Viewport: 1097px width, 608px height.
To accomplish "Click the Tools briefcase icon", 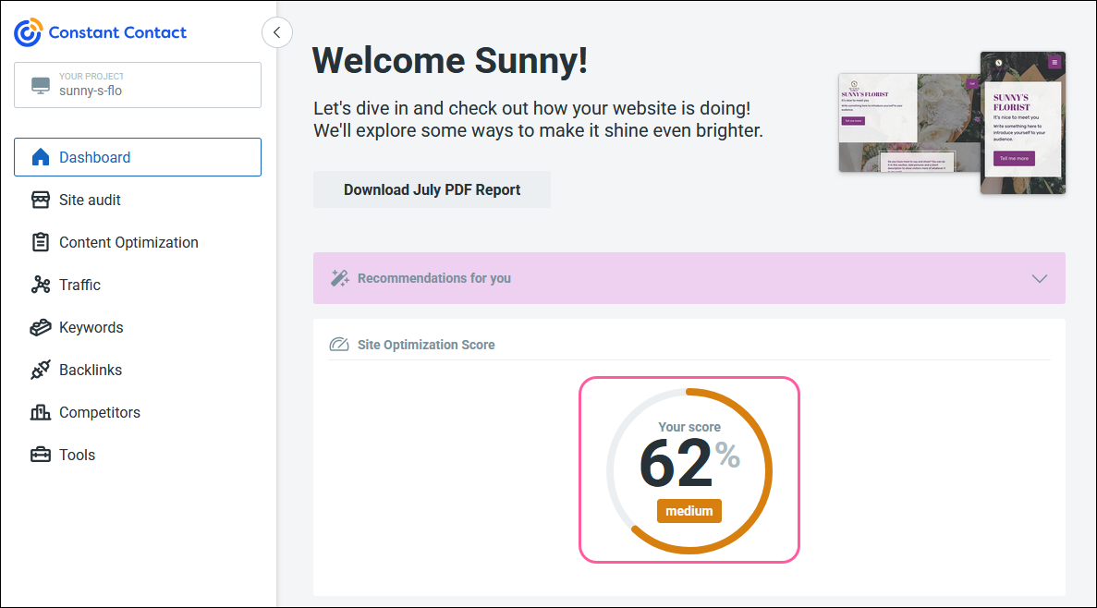I will pos(41,455).
